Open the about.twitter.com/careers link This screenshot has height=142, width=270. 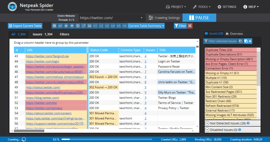(49, 113)
